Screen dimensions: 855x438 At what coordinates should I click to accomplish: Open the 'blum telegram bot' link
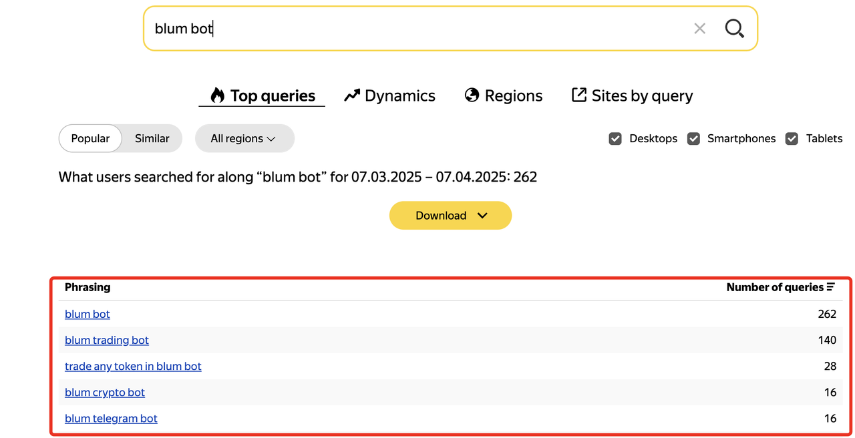(111, 418)
